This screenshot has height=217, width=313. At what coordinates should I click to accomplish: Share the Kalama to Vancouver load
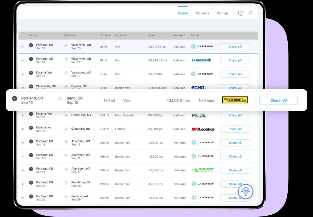coord(235,74)
